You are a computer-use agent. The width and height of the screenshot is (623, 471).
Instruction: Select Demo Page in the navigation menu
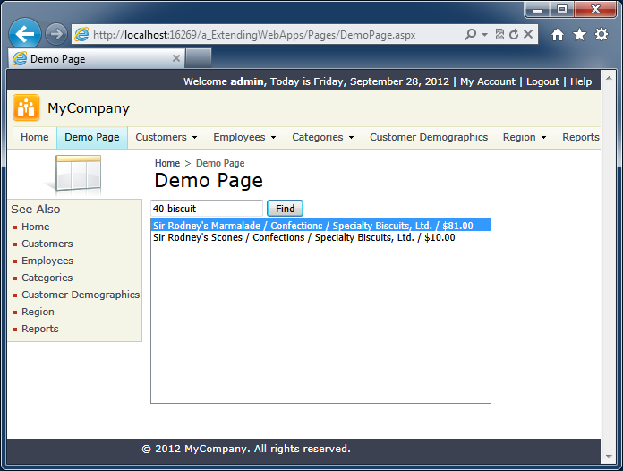click(x=92, y=137)
